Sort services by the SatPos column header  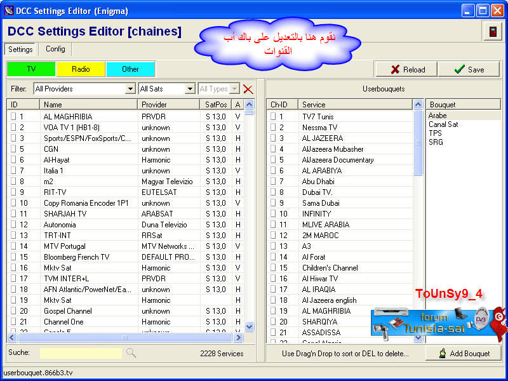(216, 105)
